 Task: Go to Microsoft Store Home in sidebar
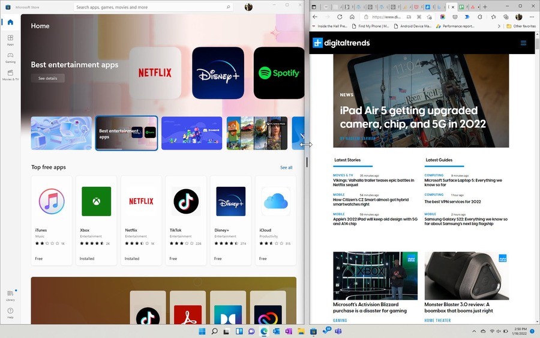[10, 22]
